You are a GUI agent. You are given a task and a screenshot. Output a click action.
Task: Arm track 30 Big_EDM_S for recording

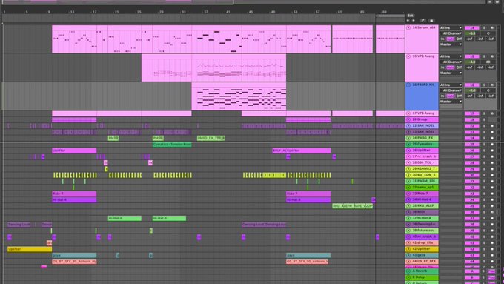492,175
